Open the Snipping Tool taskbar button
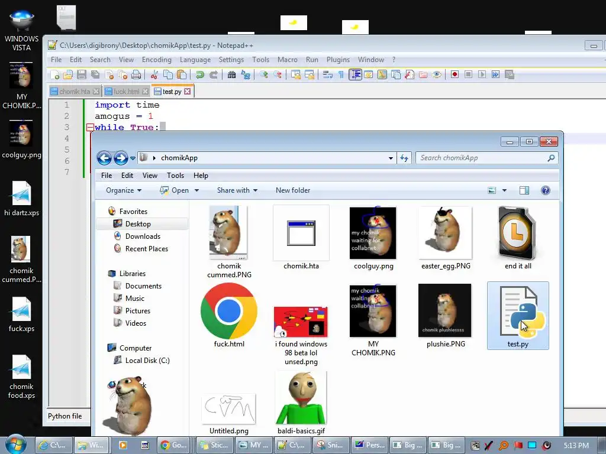 click(331, 445)
